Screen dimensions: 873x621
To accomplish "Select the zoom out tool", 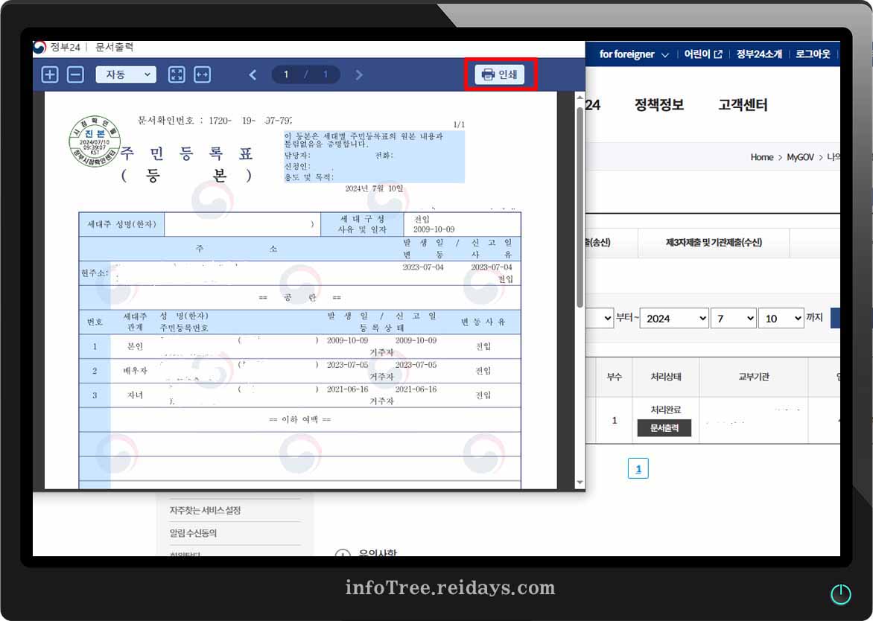I will coord(75,74).
